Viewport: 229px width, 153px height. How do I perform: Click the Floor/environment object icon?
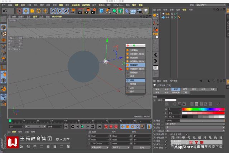click(133, 11)
